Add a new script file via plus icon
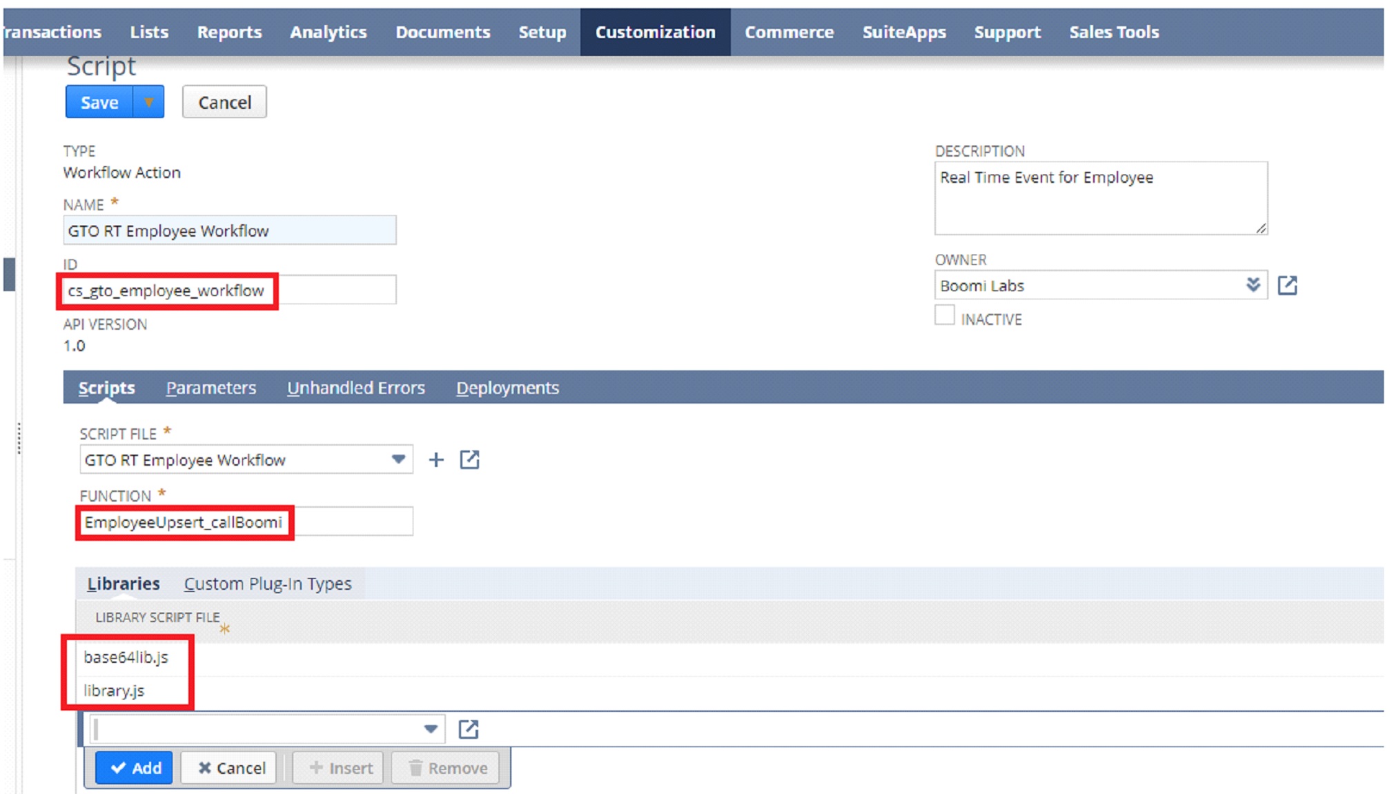1390x794 pixels. tap(436, 459)
